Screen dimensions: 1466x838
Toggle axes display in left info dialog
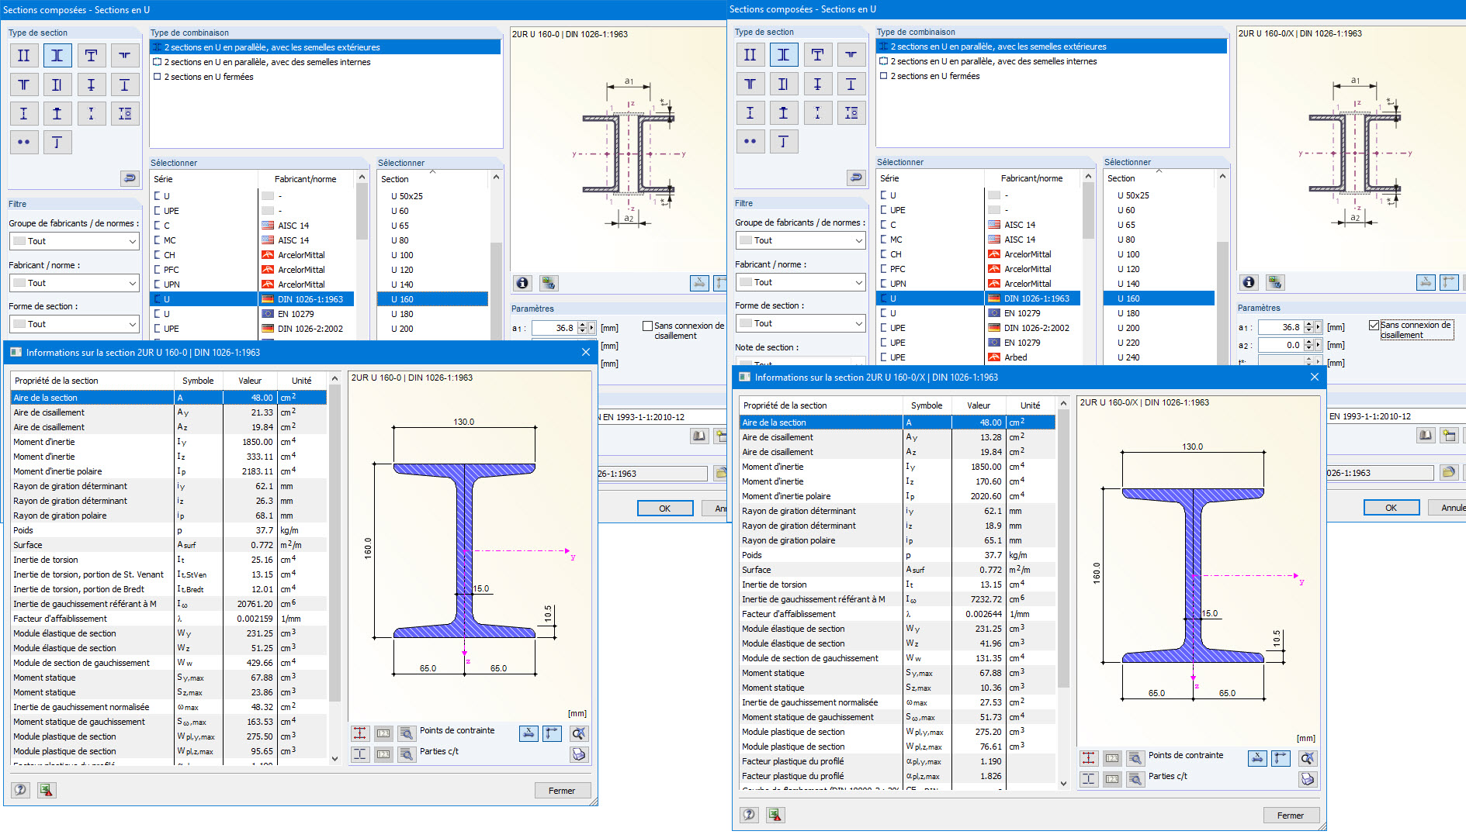(552, 733)
